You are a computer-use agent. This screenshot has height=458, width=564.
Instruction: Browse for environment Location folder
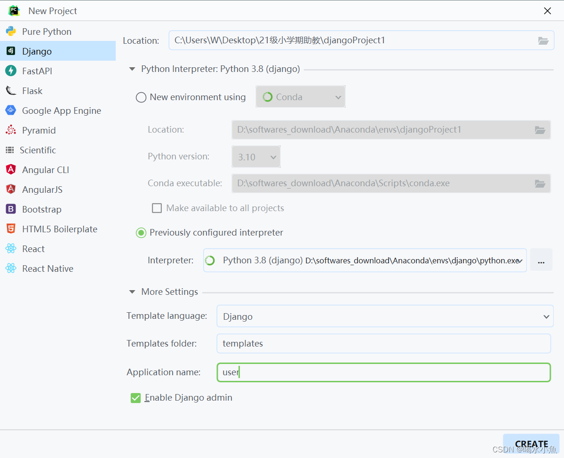pos(540,130)
